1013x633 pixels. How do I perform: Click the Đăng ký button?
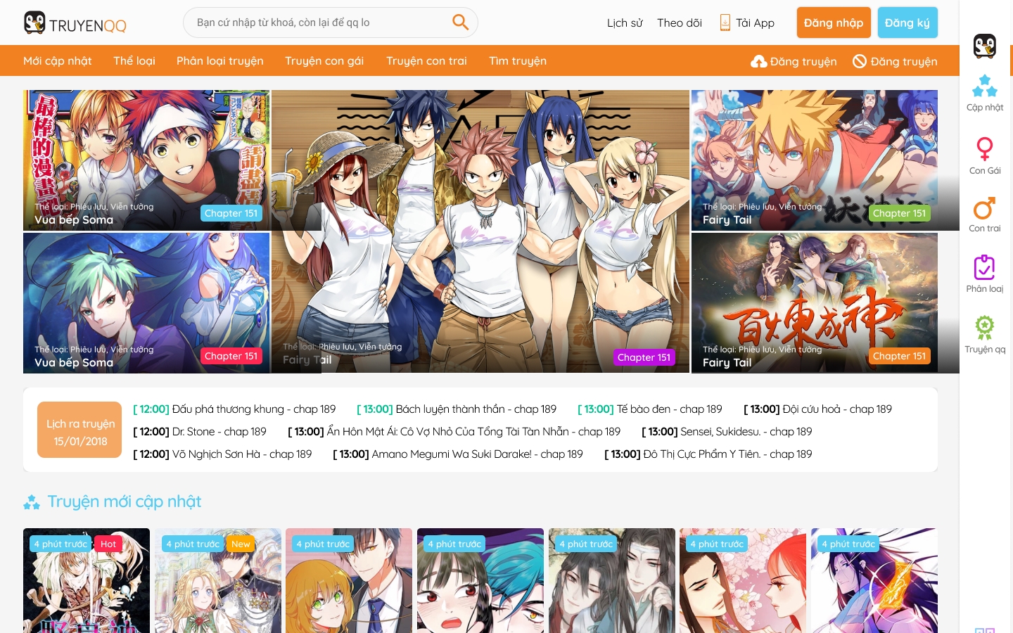click(907, 23)
